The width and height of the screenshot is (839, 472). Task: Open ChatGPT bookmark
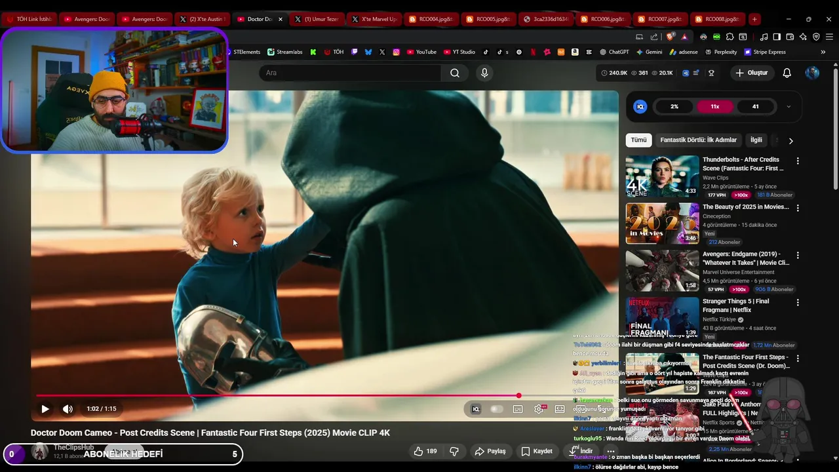(614, 52)
